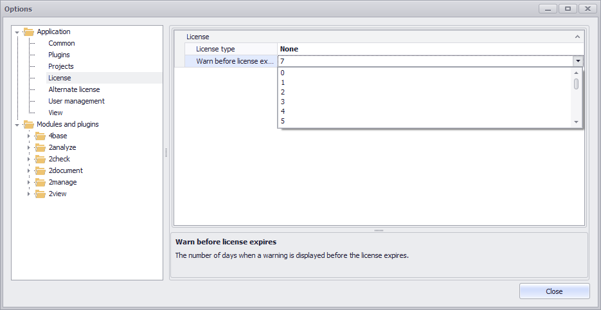The image size is (601, 310).
Task: Click the 2view folder icon
Action: 40,194
